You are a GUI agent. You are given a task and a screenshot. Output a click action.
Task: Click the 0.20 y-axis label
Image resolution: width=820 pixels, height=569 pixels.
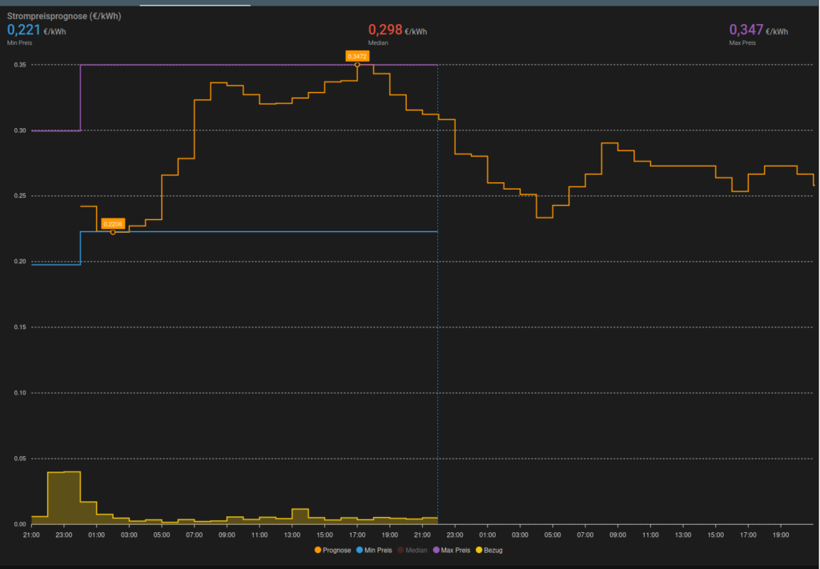[x=20, y=262]
